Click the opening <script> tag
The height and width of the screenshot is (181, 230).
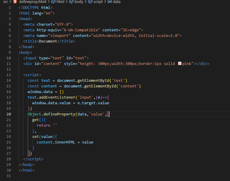tap(32, 75)
